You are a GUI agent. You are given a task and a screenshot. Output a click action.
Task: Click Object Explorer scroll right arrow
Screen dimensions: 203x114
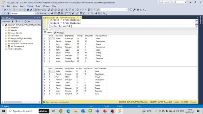40,102
